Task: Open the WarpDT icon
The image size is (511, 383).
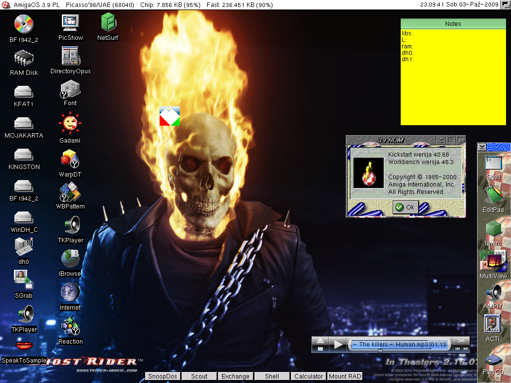Action: click(x=70, y=159)
